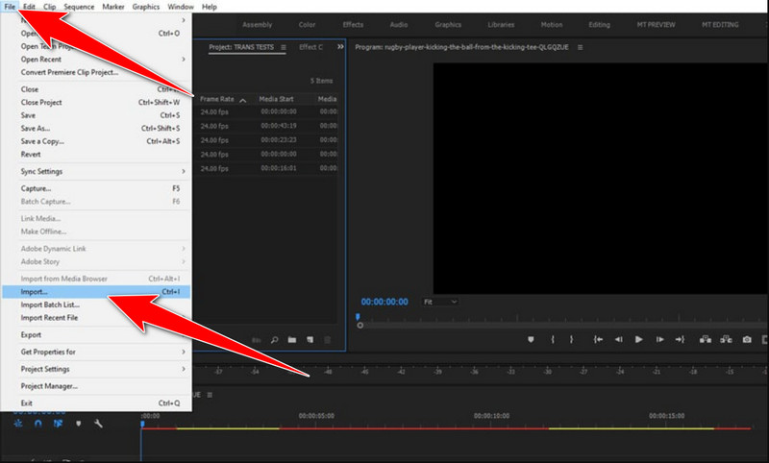Switch to the Libraries workspace

(501, 25)
